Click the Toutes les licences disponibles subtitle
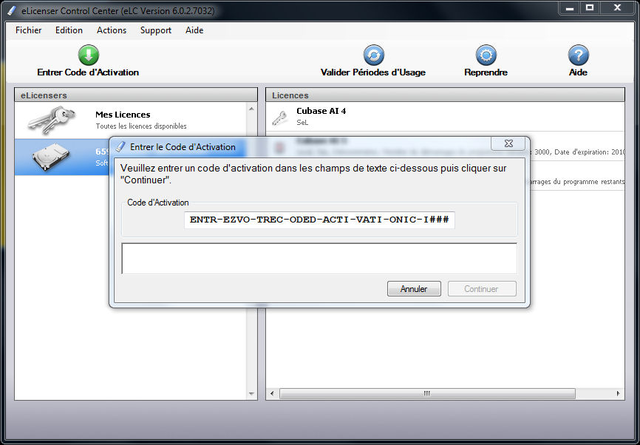 [x=141, y=126]
